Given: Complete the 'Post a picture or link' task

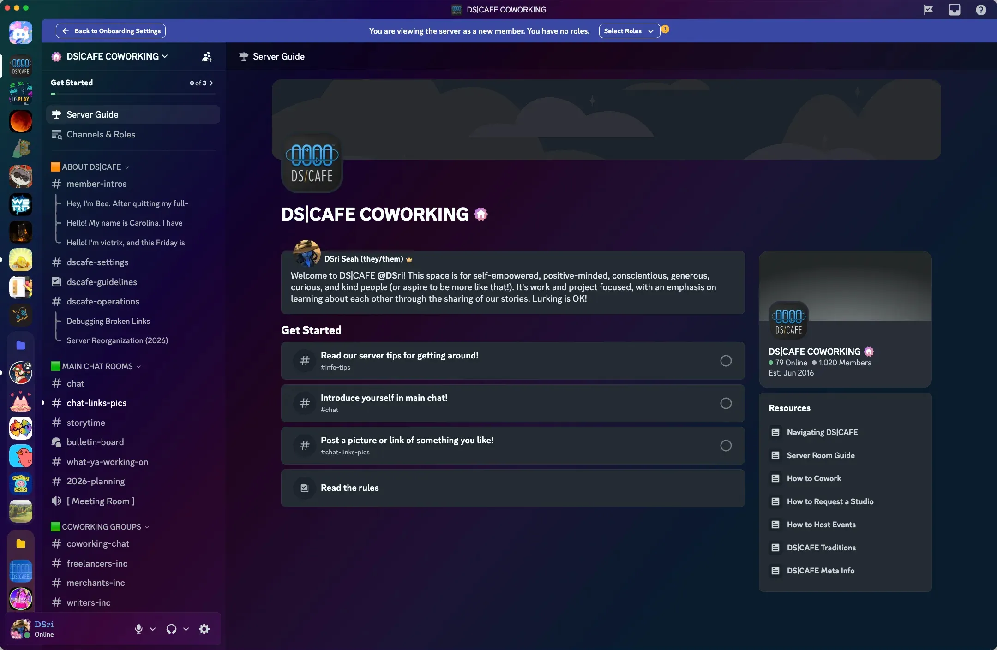Looking at the screenshot, I should tap(726, 446).
